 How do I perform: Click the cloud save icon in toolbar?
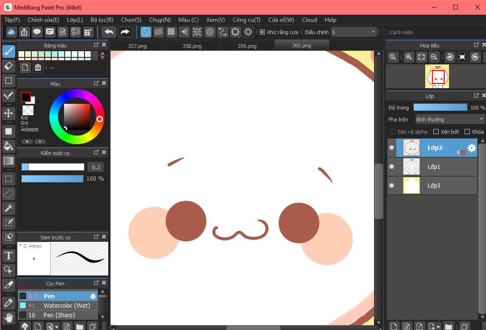pos(11,32)
